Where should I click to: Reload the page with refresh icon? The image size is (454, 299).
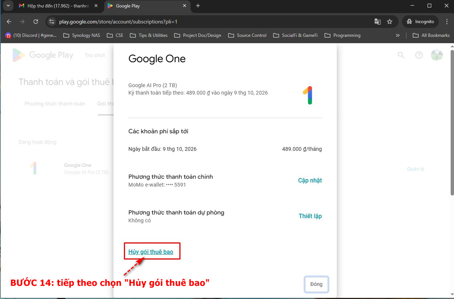tap(36, 22)
